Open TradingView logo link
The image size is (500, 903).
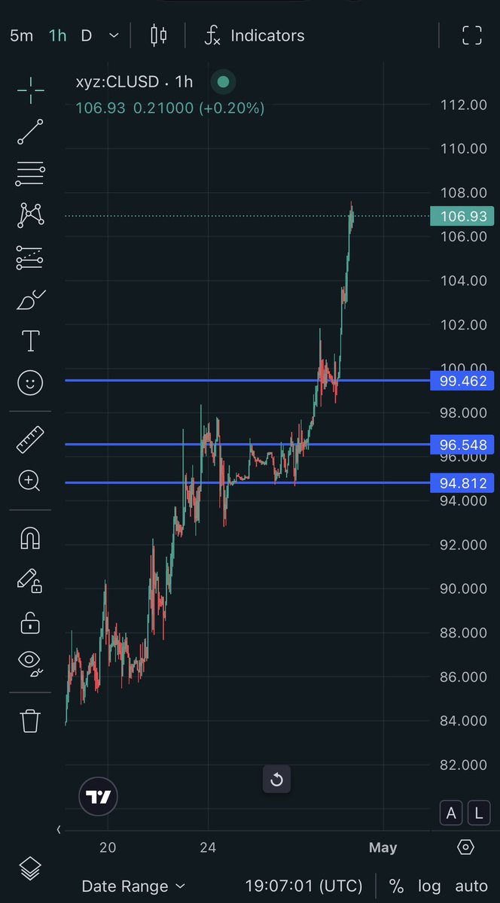(x=99, y=797)
